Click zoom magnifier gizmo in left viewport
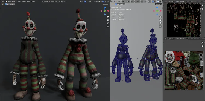Screen dimensions: 205x101 (108, 17)
